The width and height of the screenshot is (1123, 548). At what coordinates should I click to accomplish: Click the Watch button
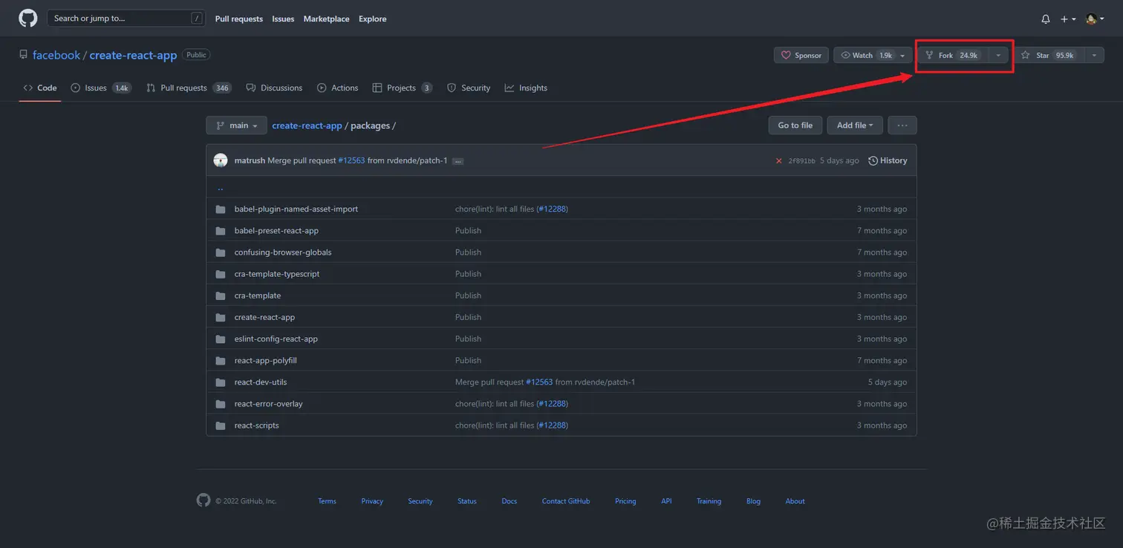tap(863, 55)
